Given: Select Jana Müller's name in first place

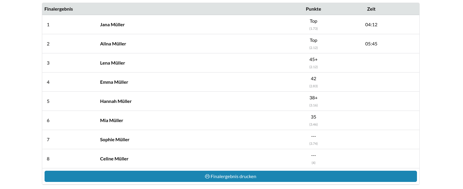Looking at the screenshot, I should point(112,25).
